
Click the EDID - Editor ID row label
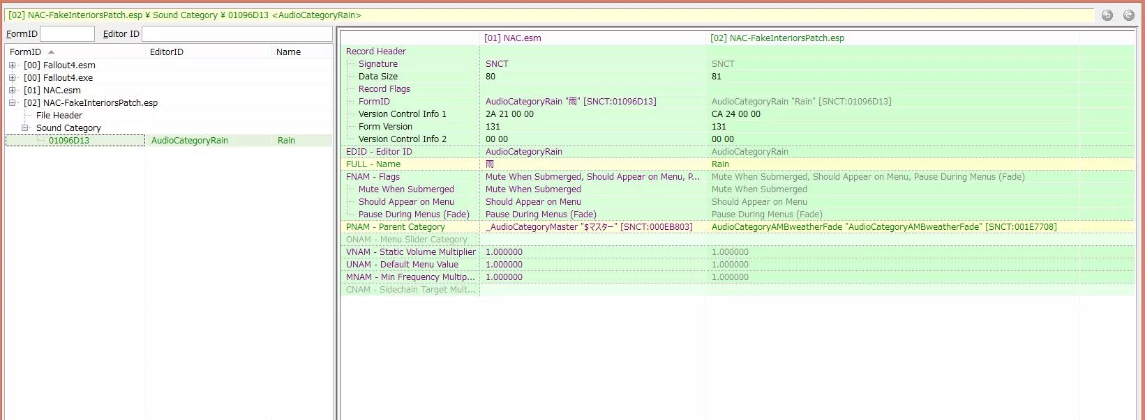tap(379, 152)
